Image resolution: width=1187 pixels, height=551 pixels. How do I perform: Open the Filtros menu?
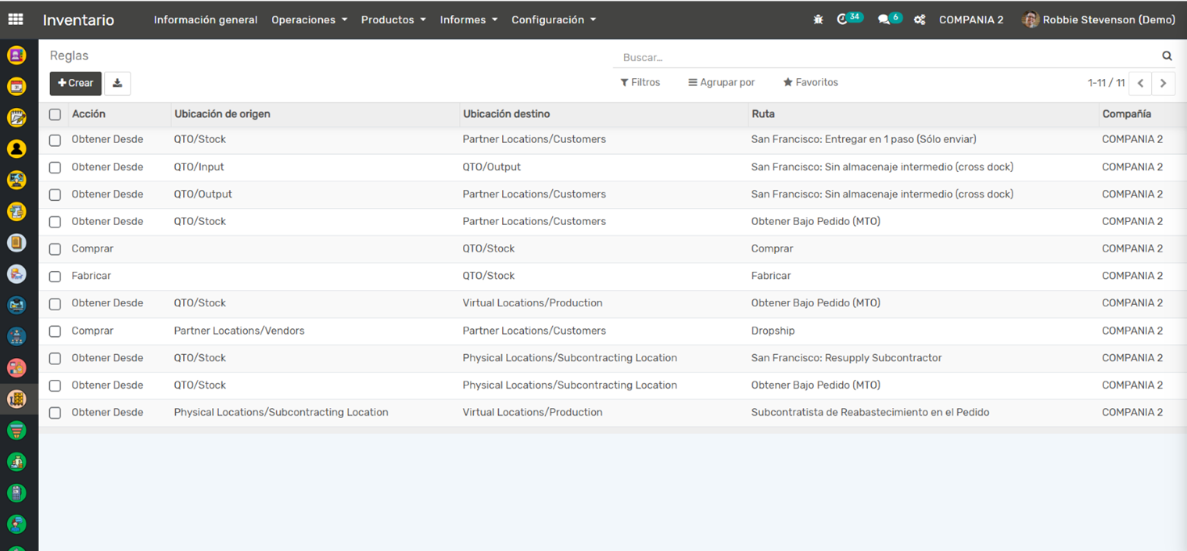640,82
